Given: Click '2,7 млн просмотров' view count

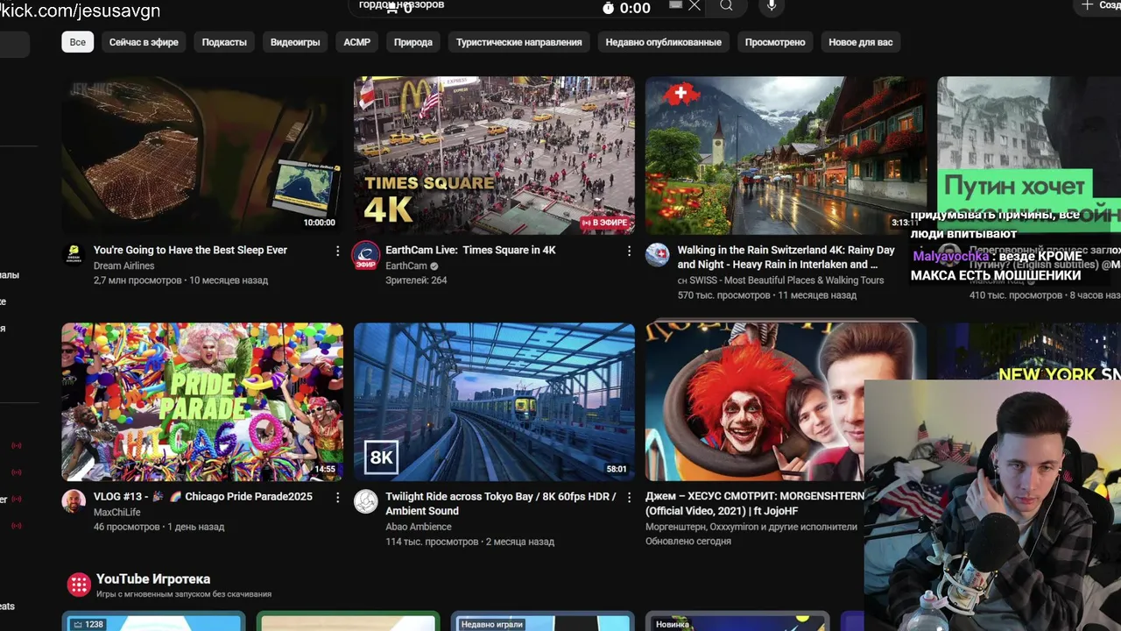Looking at the screenshot, I should (x=137, y=280).
